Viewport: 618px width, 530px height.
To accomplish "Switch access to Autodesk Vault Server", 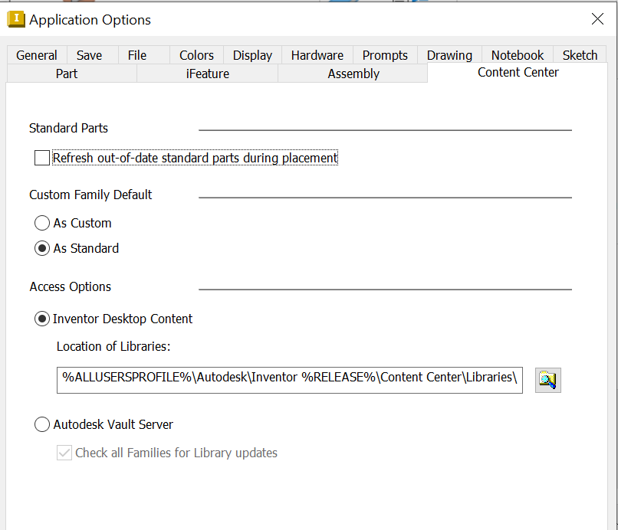I will (42, 424).
